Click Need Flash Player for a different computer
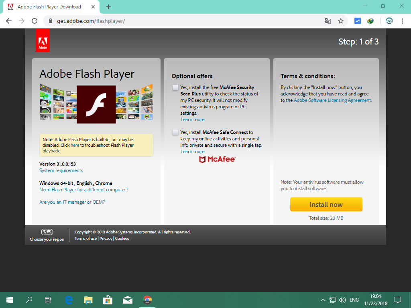Viewport: 411px width, 308px height. tap(83, 190)
